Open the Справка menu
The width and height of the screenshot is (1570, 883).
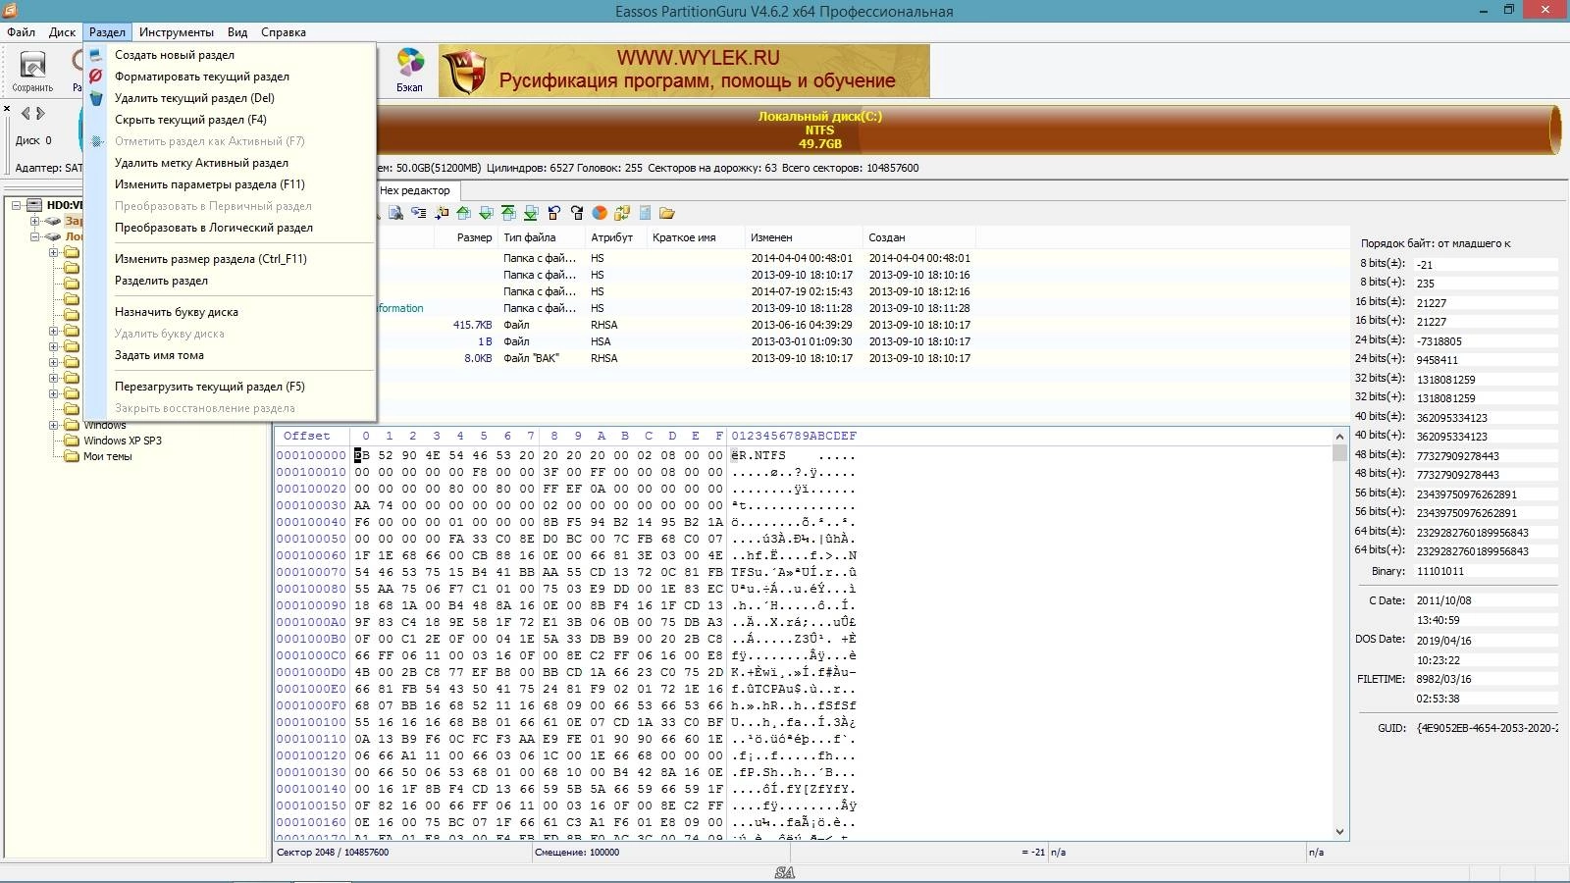(284, 32)
